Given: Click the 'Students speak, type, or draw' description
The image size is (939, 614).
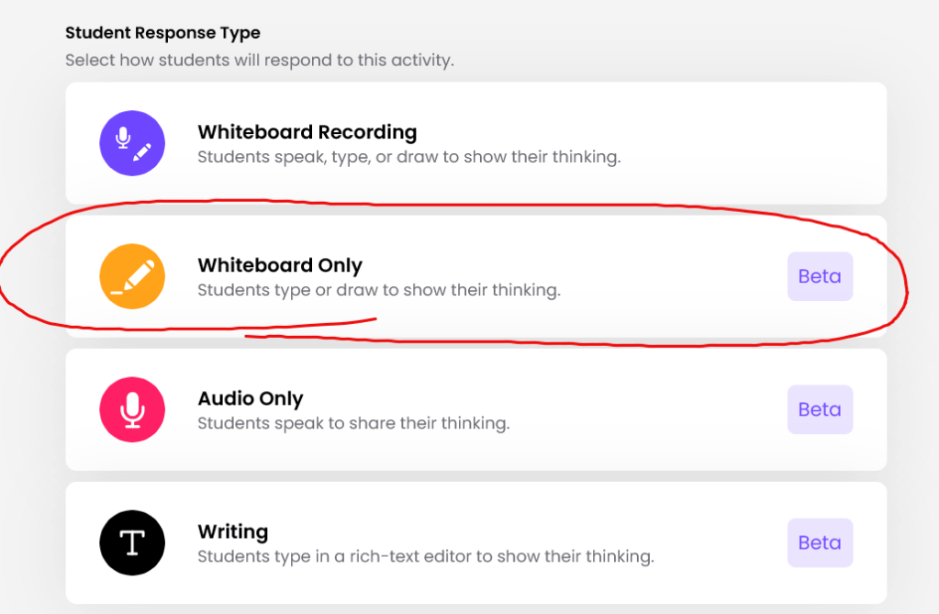Looking at the screenshot, I should coord(409,157).
